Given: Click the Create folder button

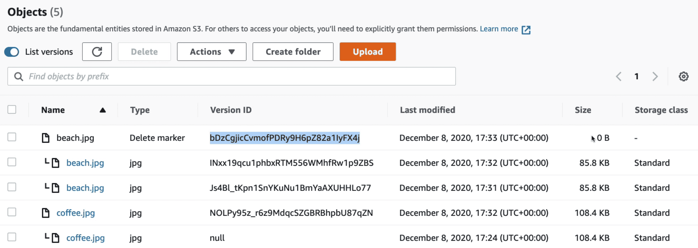Looking at the screenshot, I should (293, 52).
